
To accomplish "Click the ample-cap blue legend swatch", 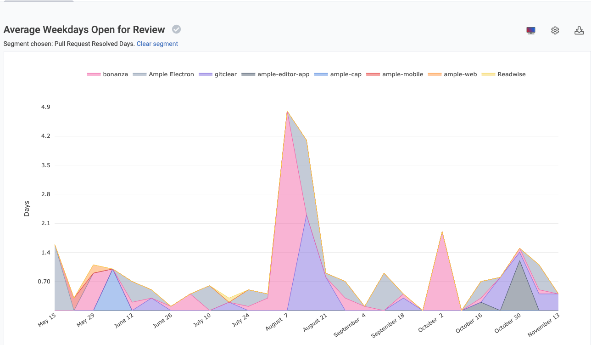I will click(x=321, y=74).
